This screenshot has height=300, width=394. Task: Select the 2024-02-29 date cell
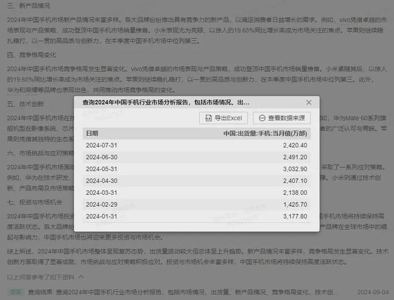coord(101,204)
